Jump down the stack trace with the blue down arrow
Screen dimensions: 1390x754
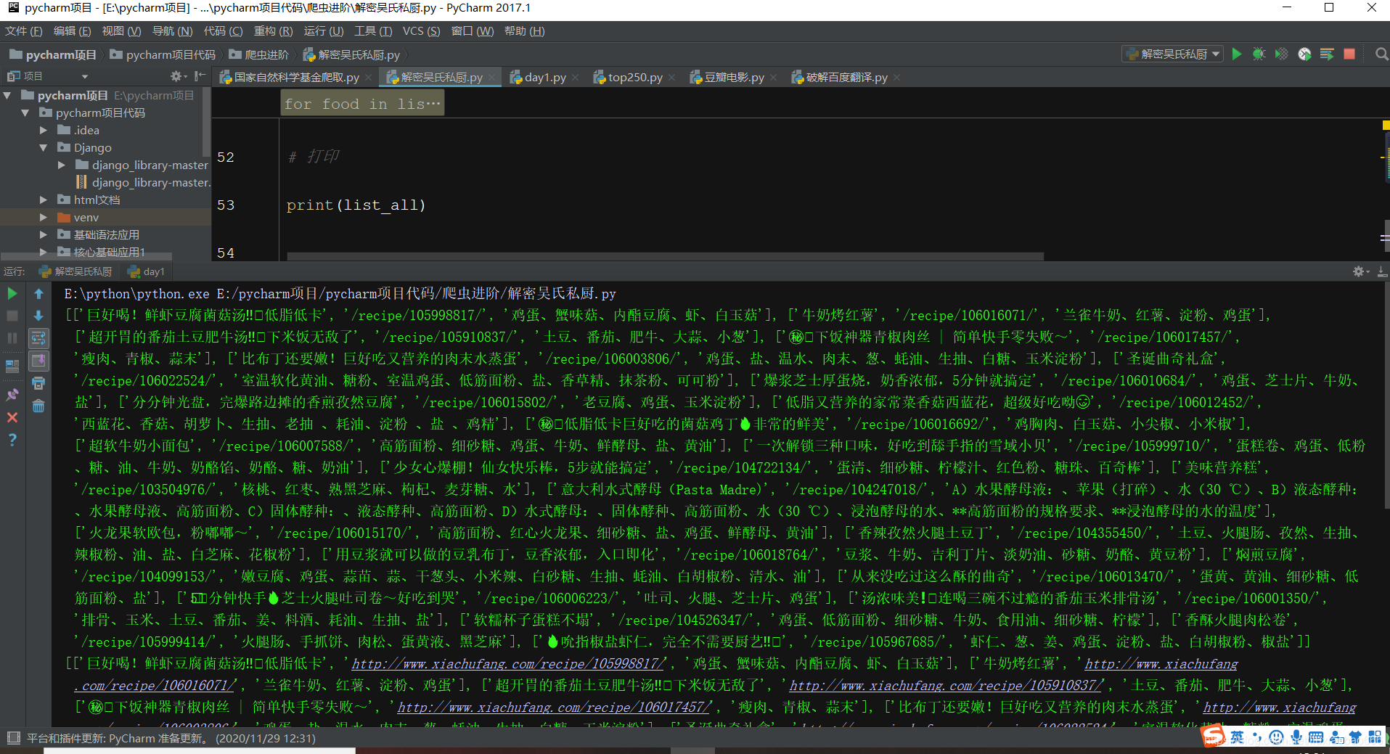38,316
